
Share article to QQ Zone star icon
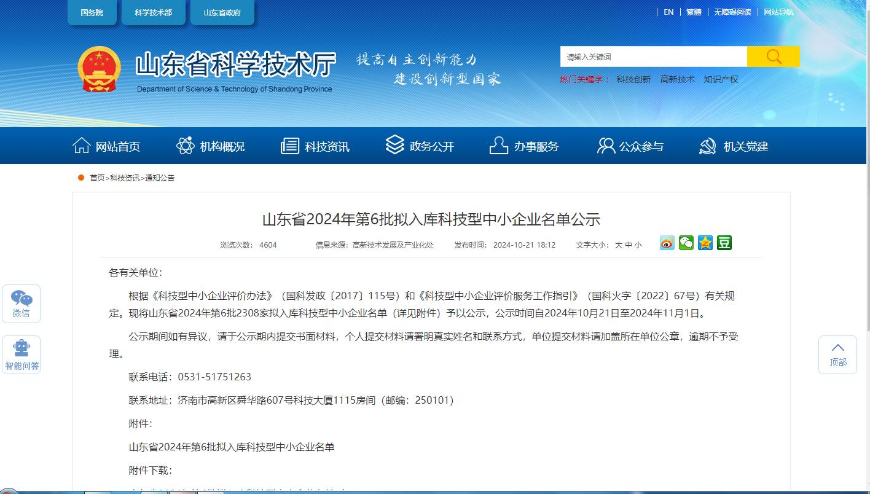[x=705, y=243]
